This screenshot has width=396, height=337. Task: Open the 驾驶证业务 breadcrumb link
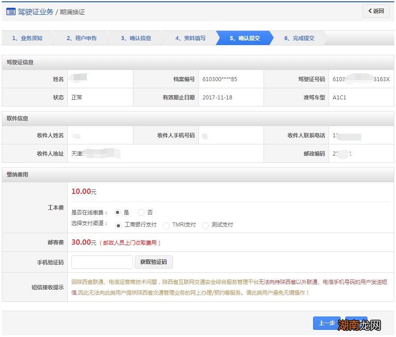(x=36, y=12)
